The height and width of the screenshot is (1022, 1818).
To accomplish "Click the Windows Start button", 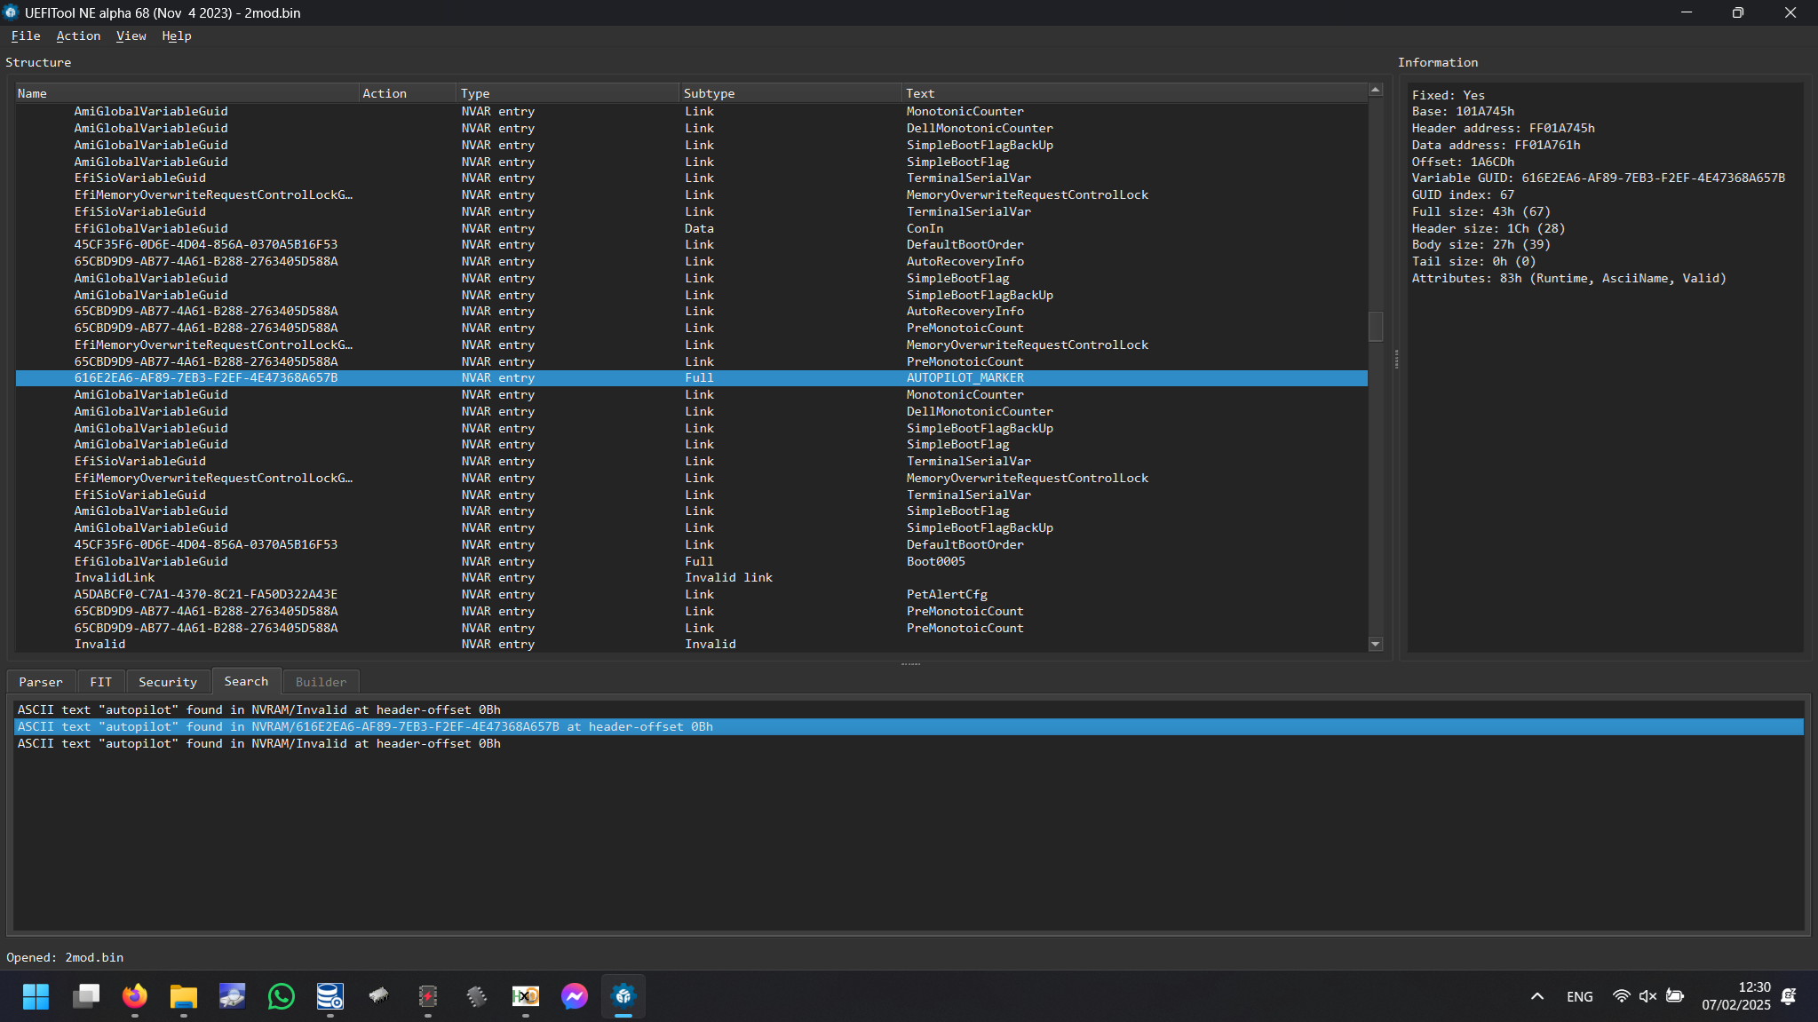I will pos(36,996).
